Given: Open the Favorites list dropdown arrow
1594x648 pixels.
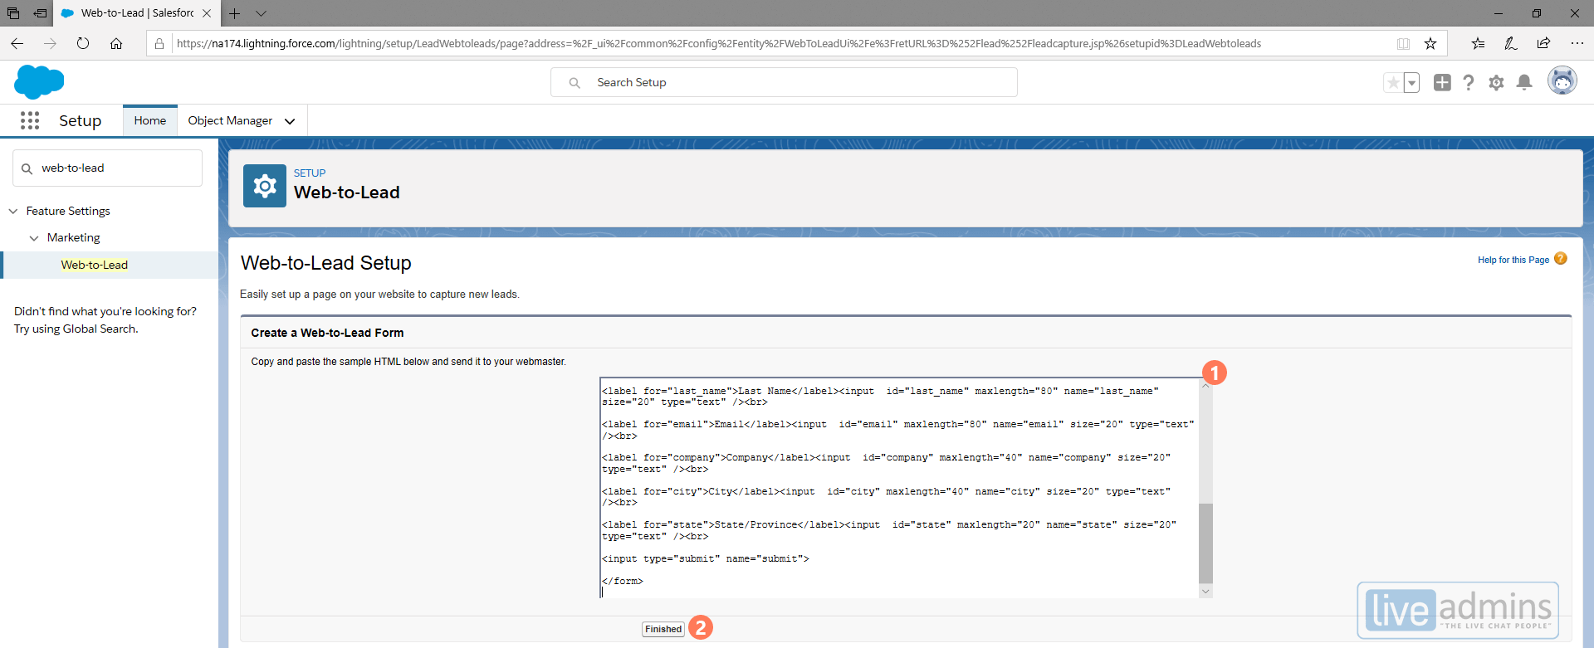Looking at the screenshot, I should (x=1411, y=82).
